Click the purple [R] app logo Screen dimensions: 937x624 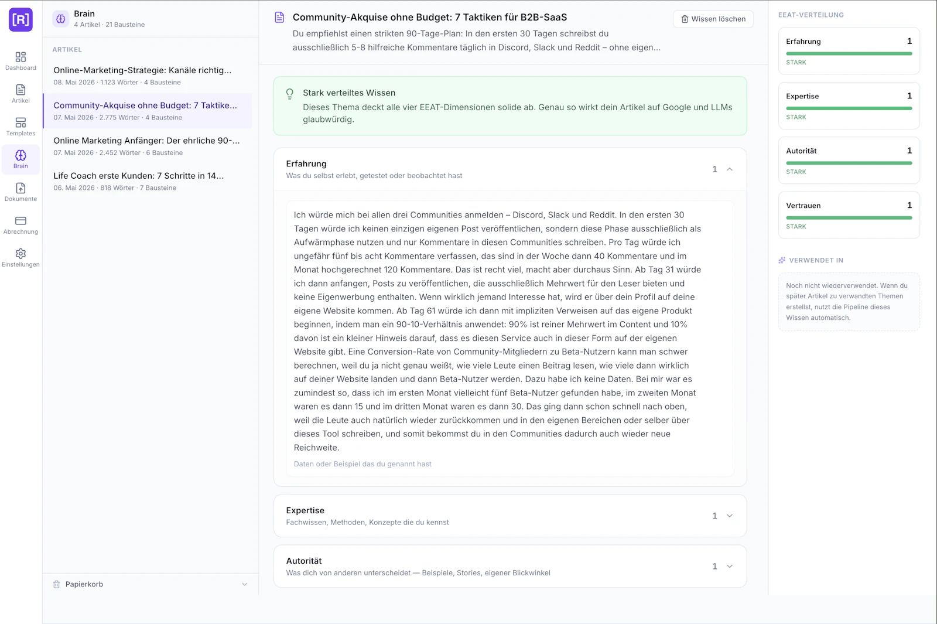click(20, 20)
